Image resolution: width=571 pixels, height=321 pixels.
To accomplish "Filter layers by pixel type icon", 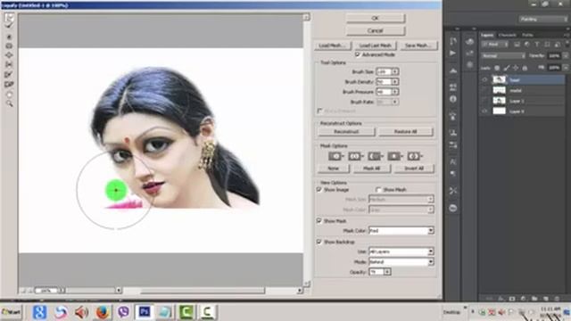I will [517, 45].
